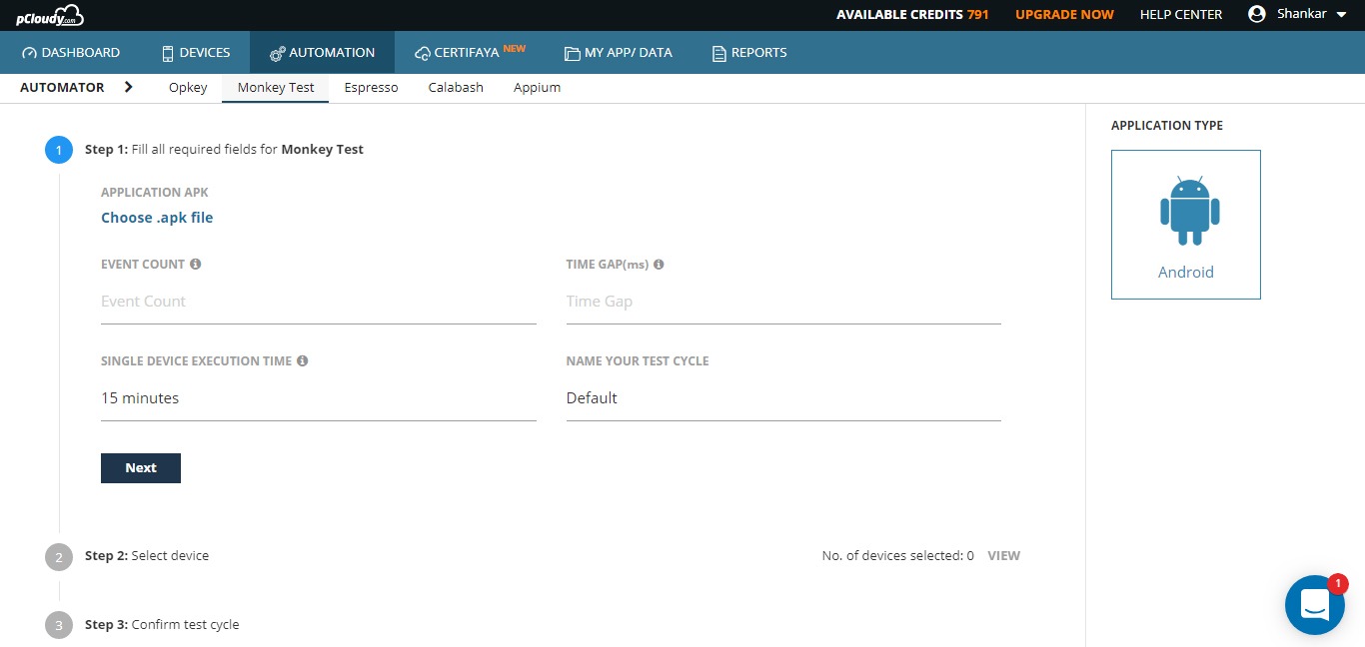Click the Available Credits 791 text
The height and width of the screenshot is (647, 1365).
[912, 15]
